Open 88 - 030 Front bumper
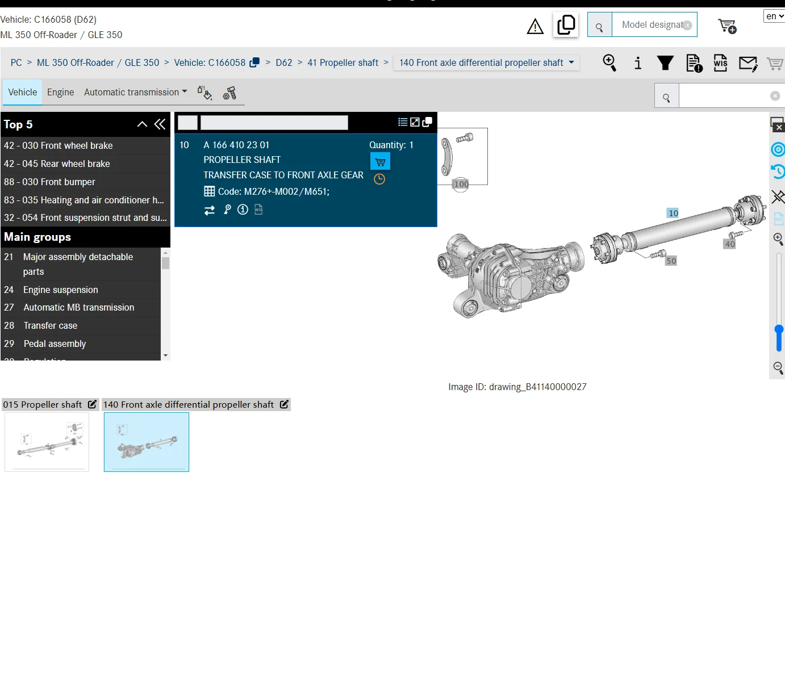 click(85, 182)
